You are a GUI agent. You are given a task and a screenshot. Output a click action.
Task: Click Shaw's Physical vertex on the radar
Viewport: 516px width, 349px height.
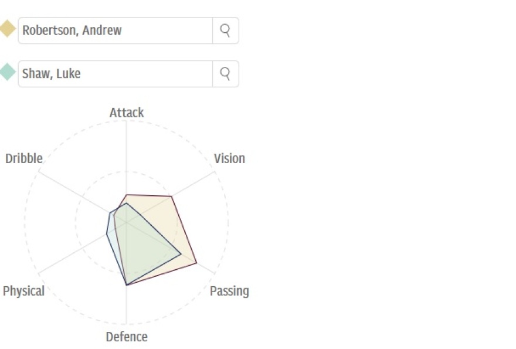(106, 235)
